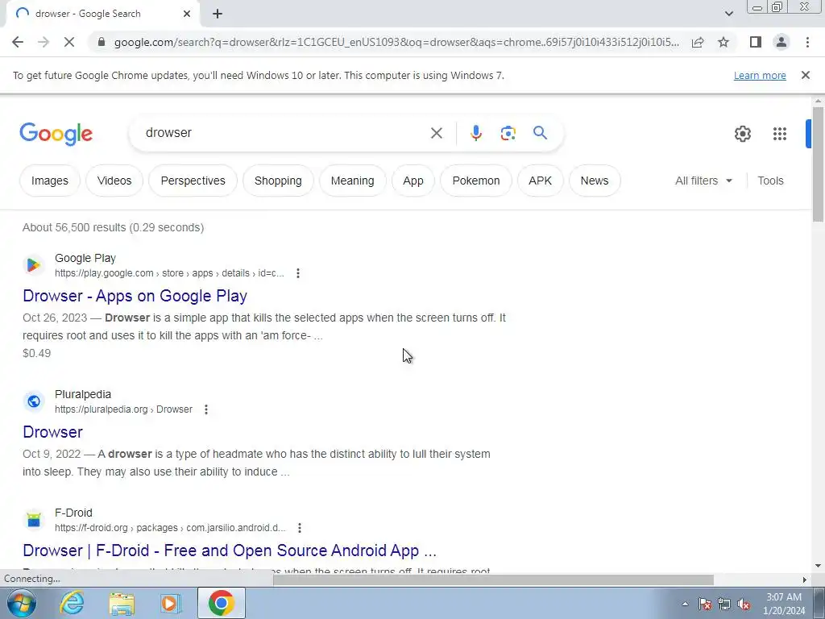
Task: Click the pluralpedia.org result URL
Action: coord(123,409)
